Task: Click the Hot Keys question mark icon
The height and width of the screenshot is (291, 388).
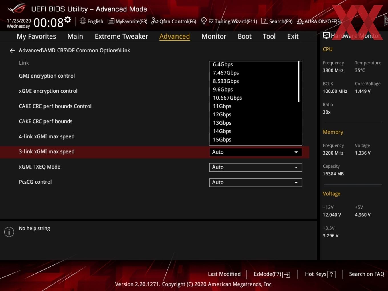Action: [331, 274]
